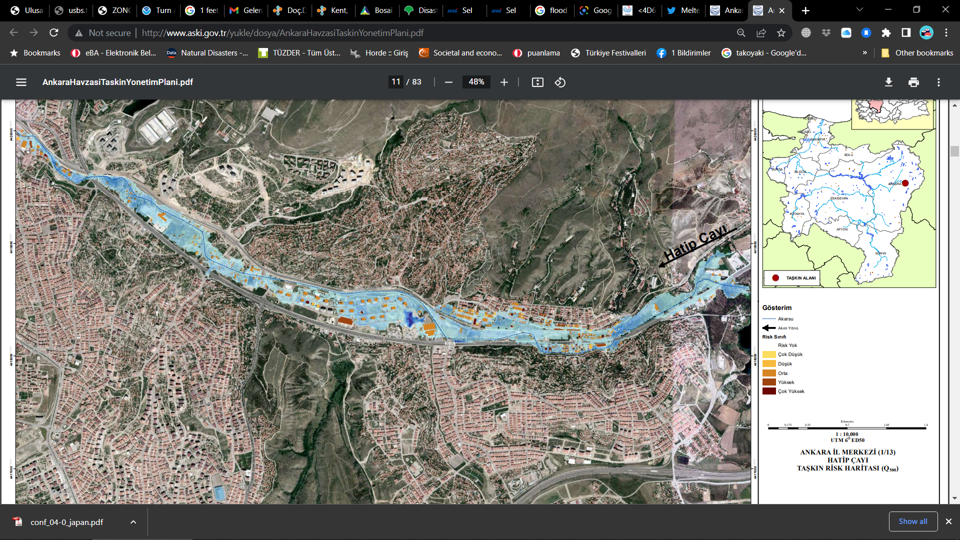
Task: Rotate the PDF counterclockwise
Action: (560, 82)
